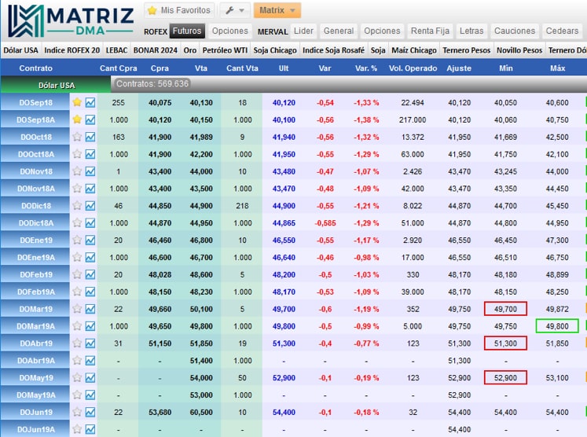The width and height of the screenshot is (587, 437).
Task: Switch to the Renta Fija tab
Action: 430,31
